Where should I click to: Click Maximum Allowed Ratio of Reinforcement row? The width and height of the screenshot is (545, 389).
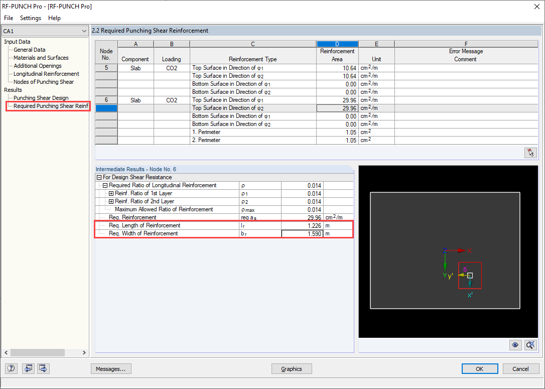[224, 209]
